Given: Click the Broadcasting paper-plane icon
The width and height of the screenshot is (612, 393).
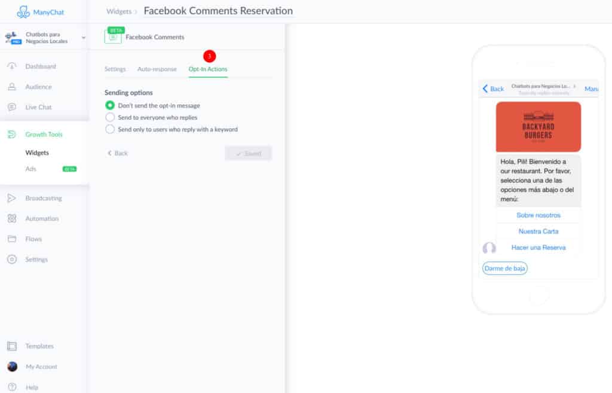Looking at the screenshot, I should coord(12,198).
